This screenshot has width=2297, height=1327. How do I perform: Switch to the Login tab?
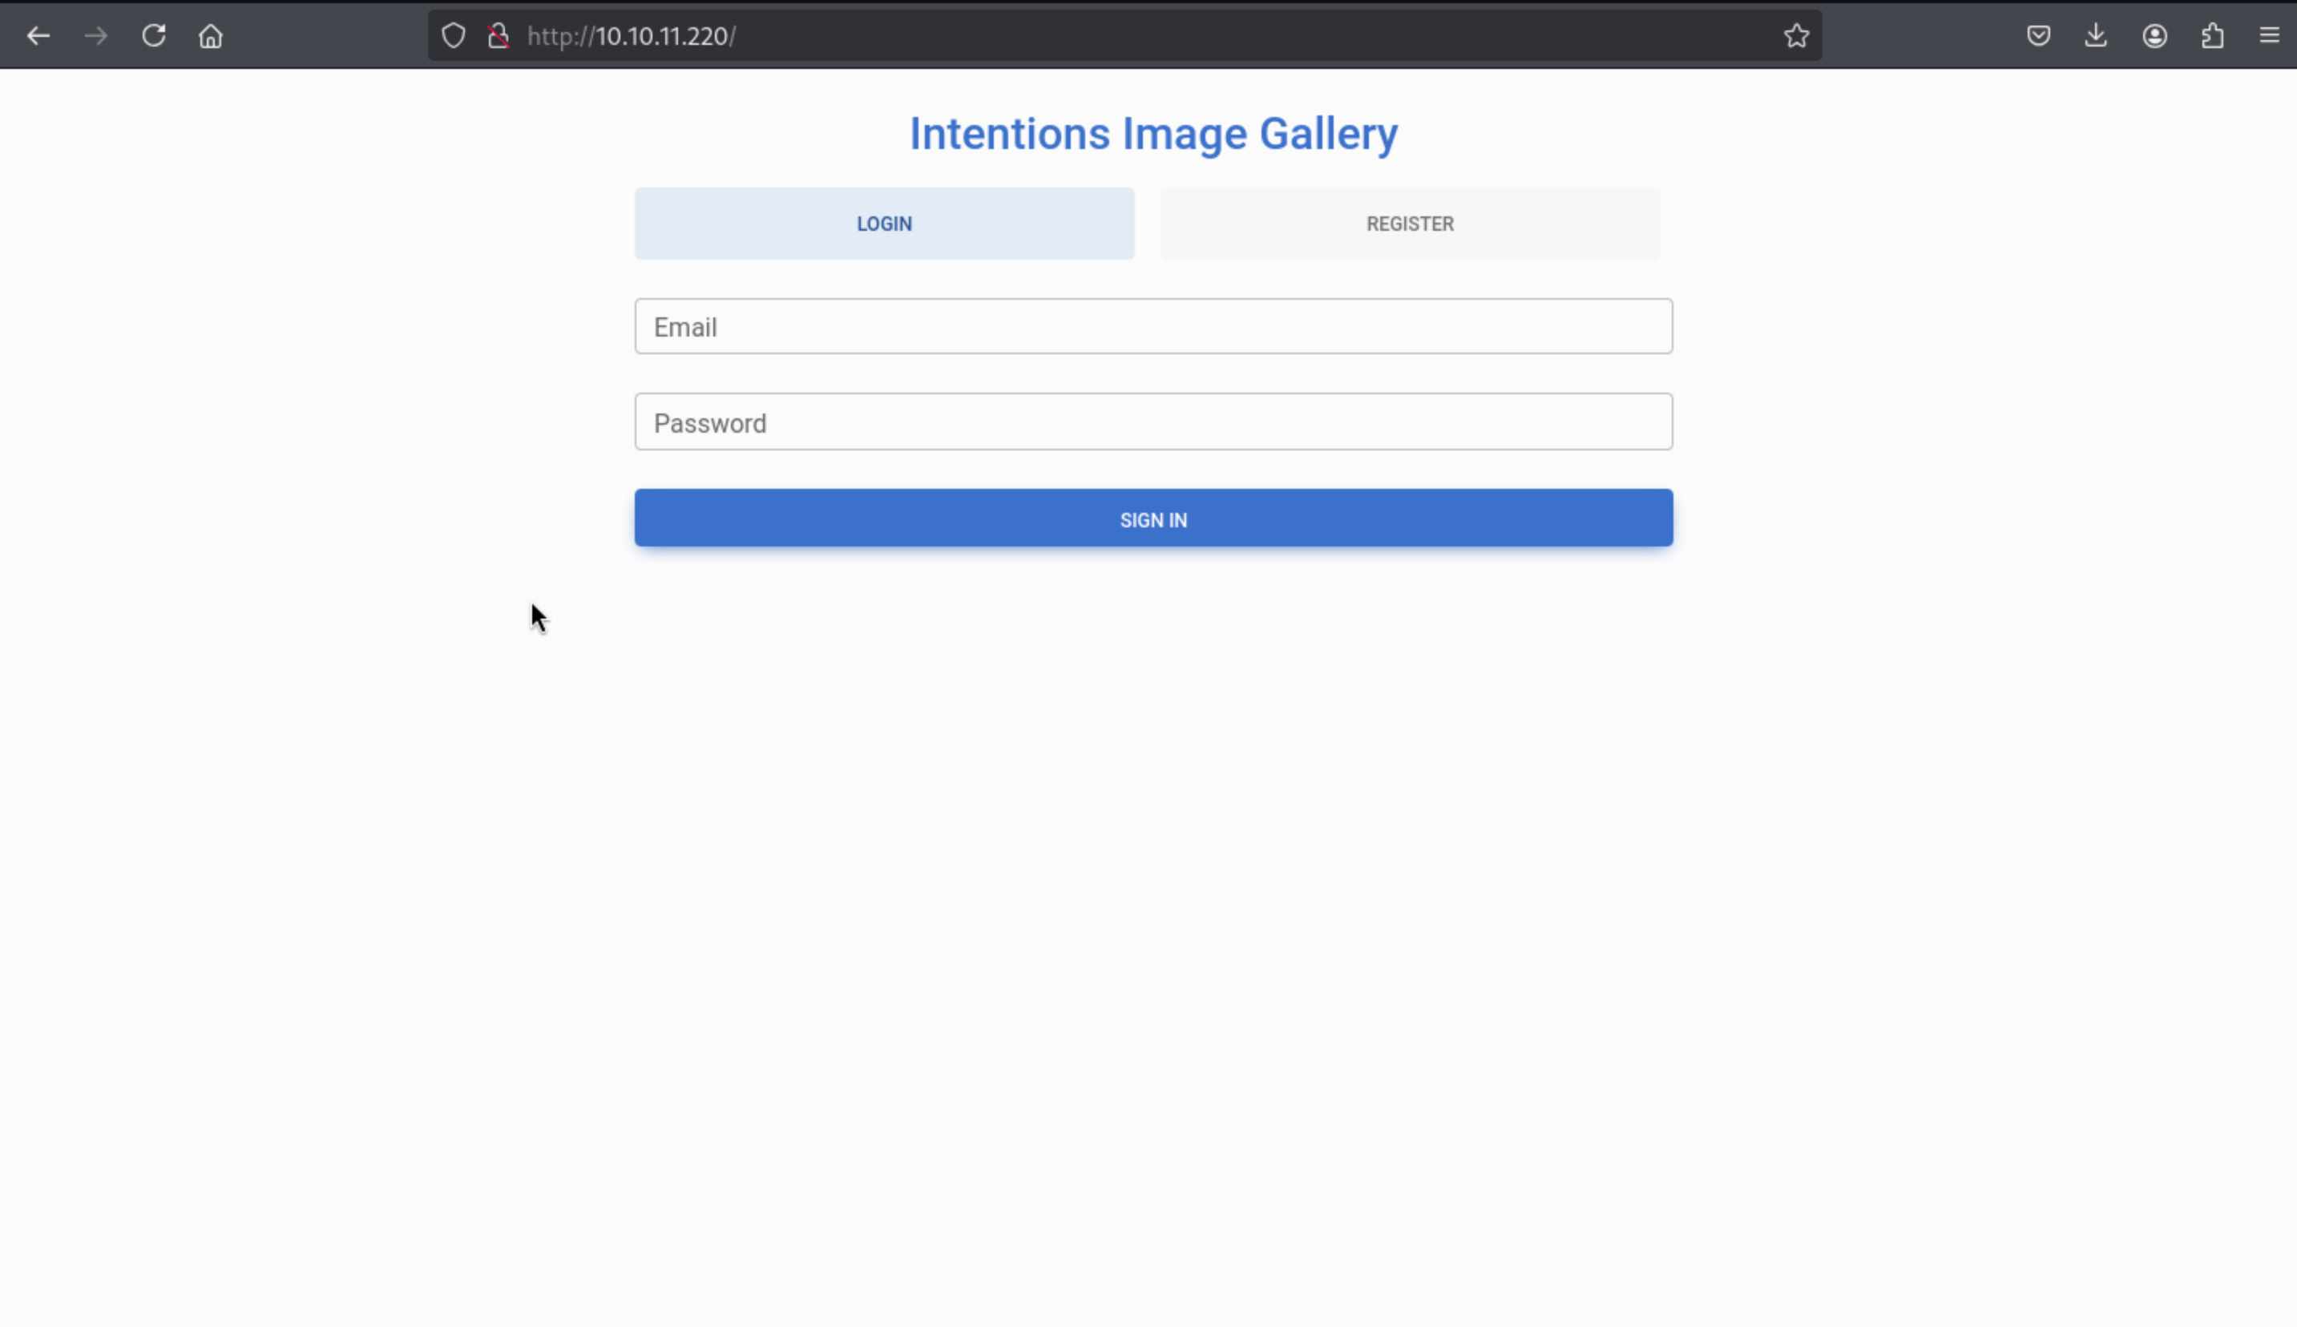[x=883, y=224]
